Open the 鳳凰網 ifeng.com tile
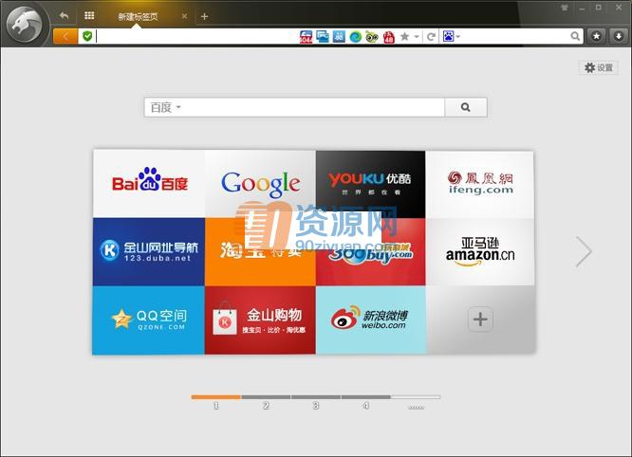The width and height of the screenshot is (632, 457). click(x=479, y=184)
